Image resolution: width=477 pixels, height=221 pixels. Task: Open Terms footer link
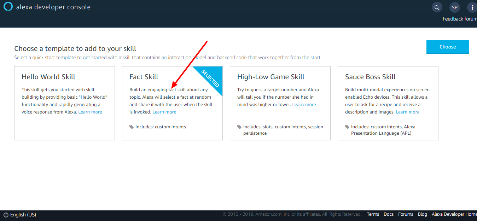tap(373, 214)
